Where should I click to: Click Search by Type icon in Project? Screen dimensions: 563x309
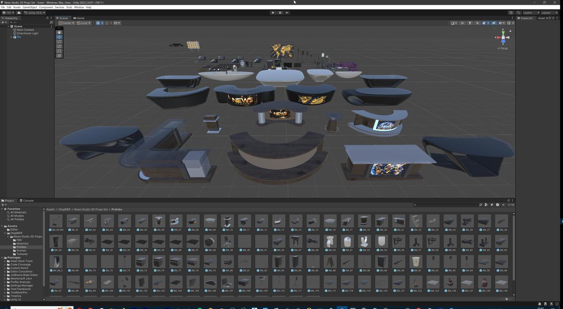tap(486, 205)
